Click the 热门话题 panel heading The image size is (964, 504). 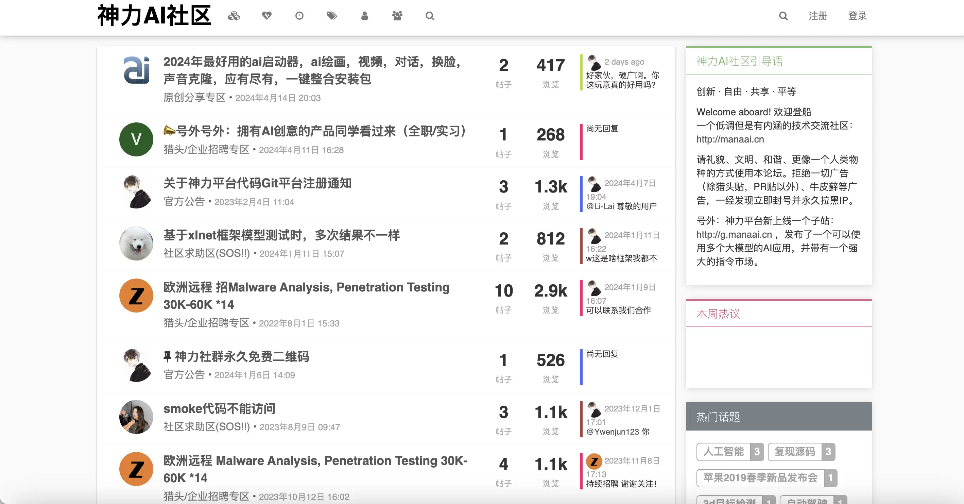click(718, 416)
